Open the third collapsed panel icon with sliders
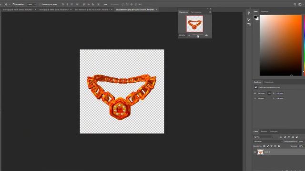This screenshot has width=305, height=171. 249,24
